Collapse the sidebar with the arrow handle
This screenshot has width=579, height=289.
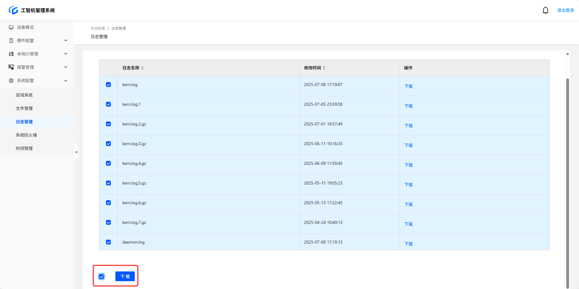[x=76, y=152]
